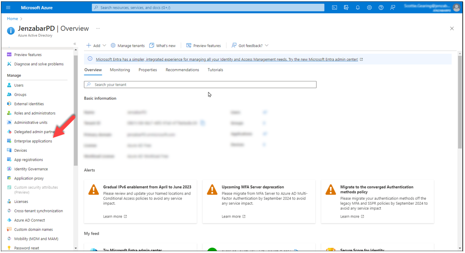Open the portal hamburger menu
The image size is (465, 253).
click(x=8, y=8)
